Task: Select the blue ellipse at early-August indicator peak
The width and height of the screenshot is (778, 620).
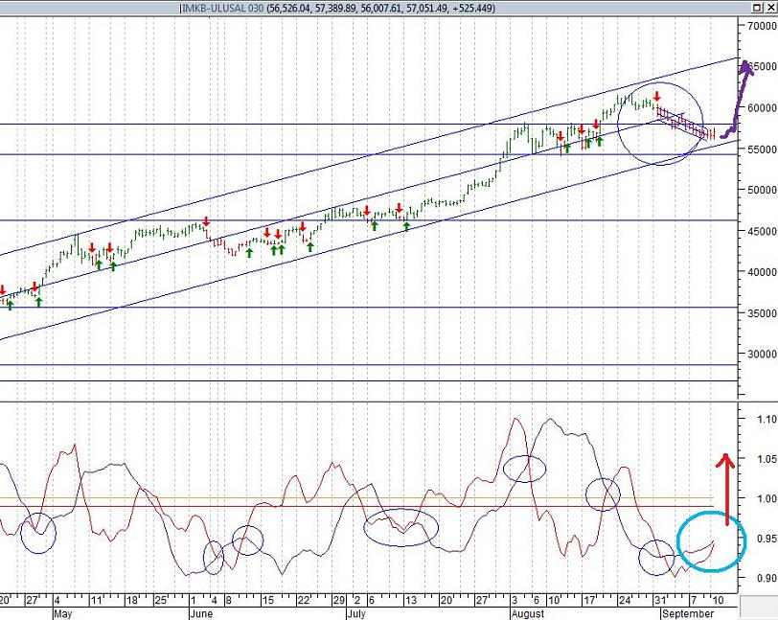Action: [x=524, y=469]
